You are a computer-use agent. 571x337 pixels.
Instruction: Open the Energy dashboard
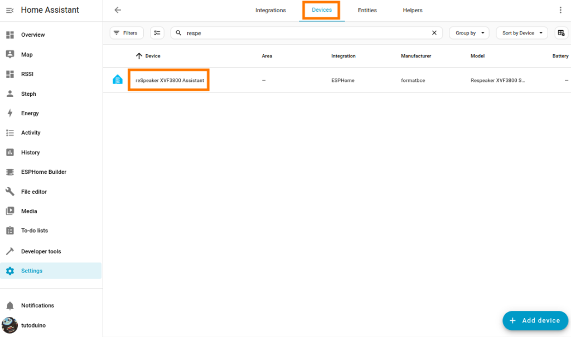(x=30, y=113)
